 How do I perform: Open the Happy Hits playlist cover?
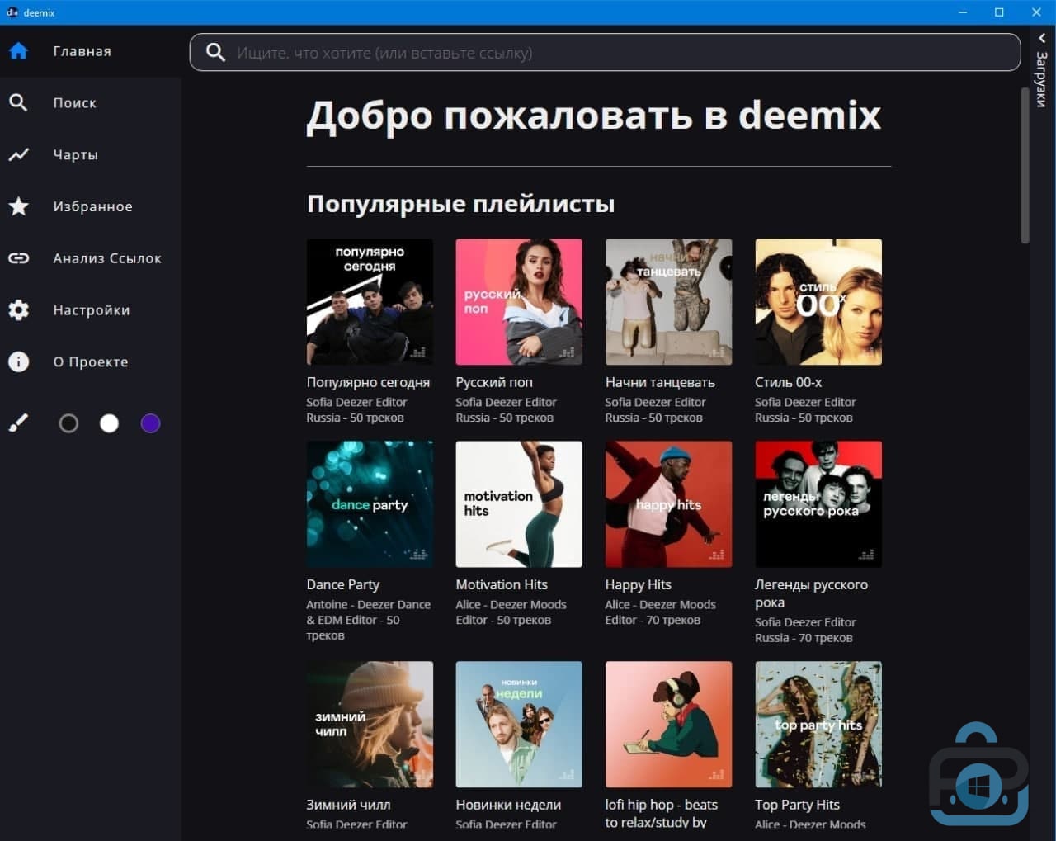point(668,504)
